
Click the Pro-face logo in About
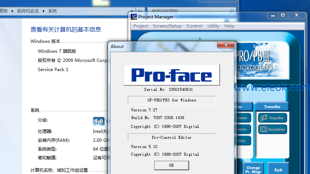(x=172, y=75)
